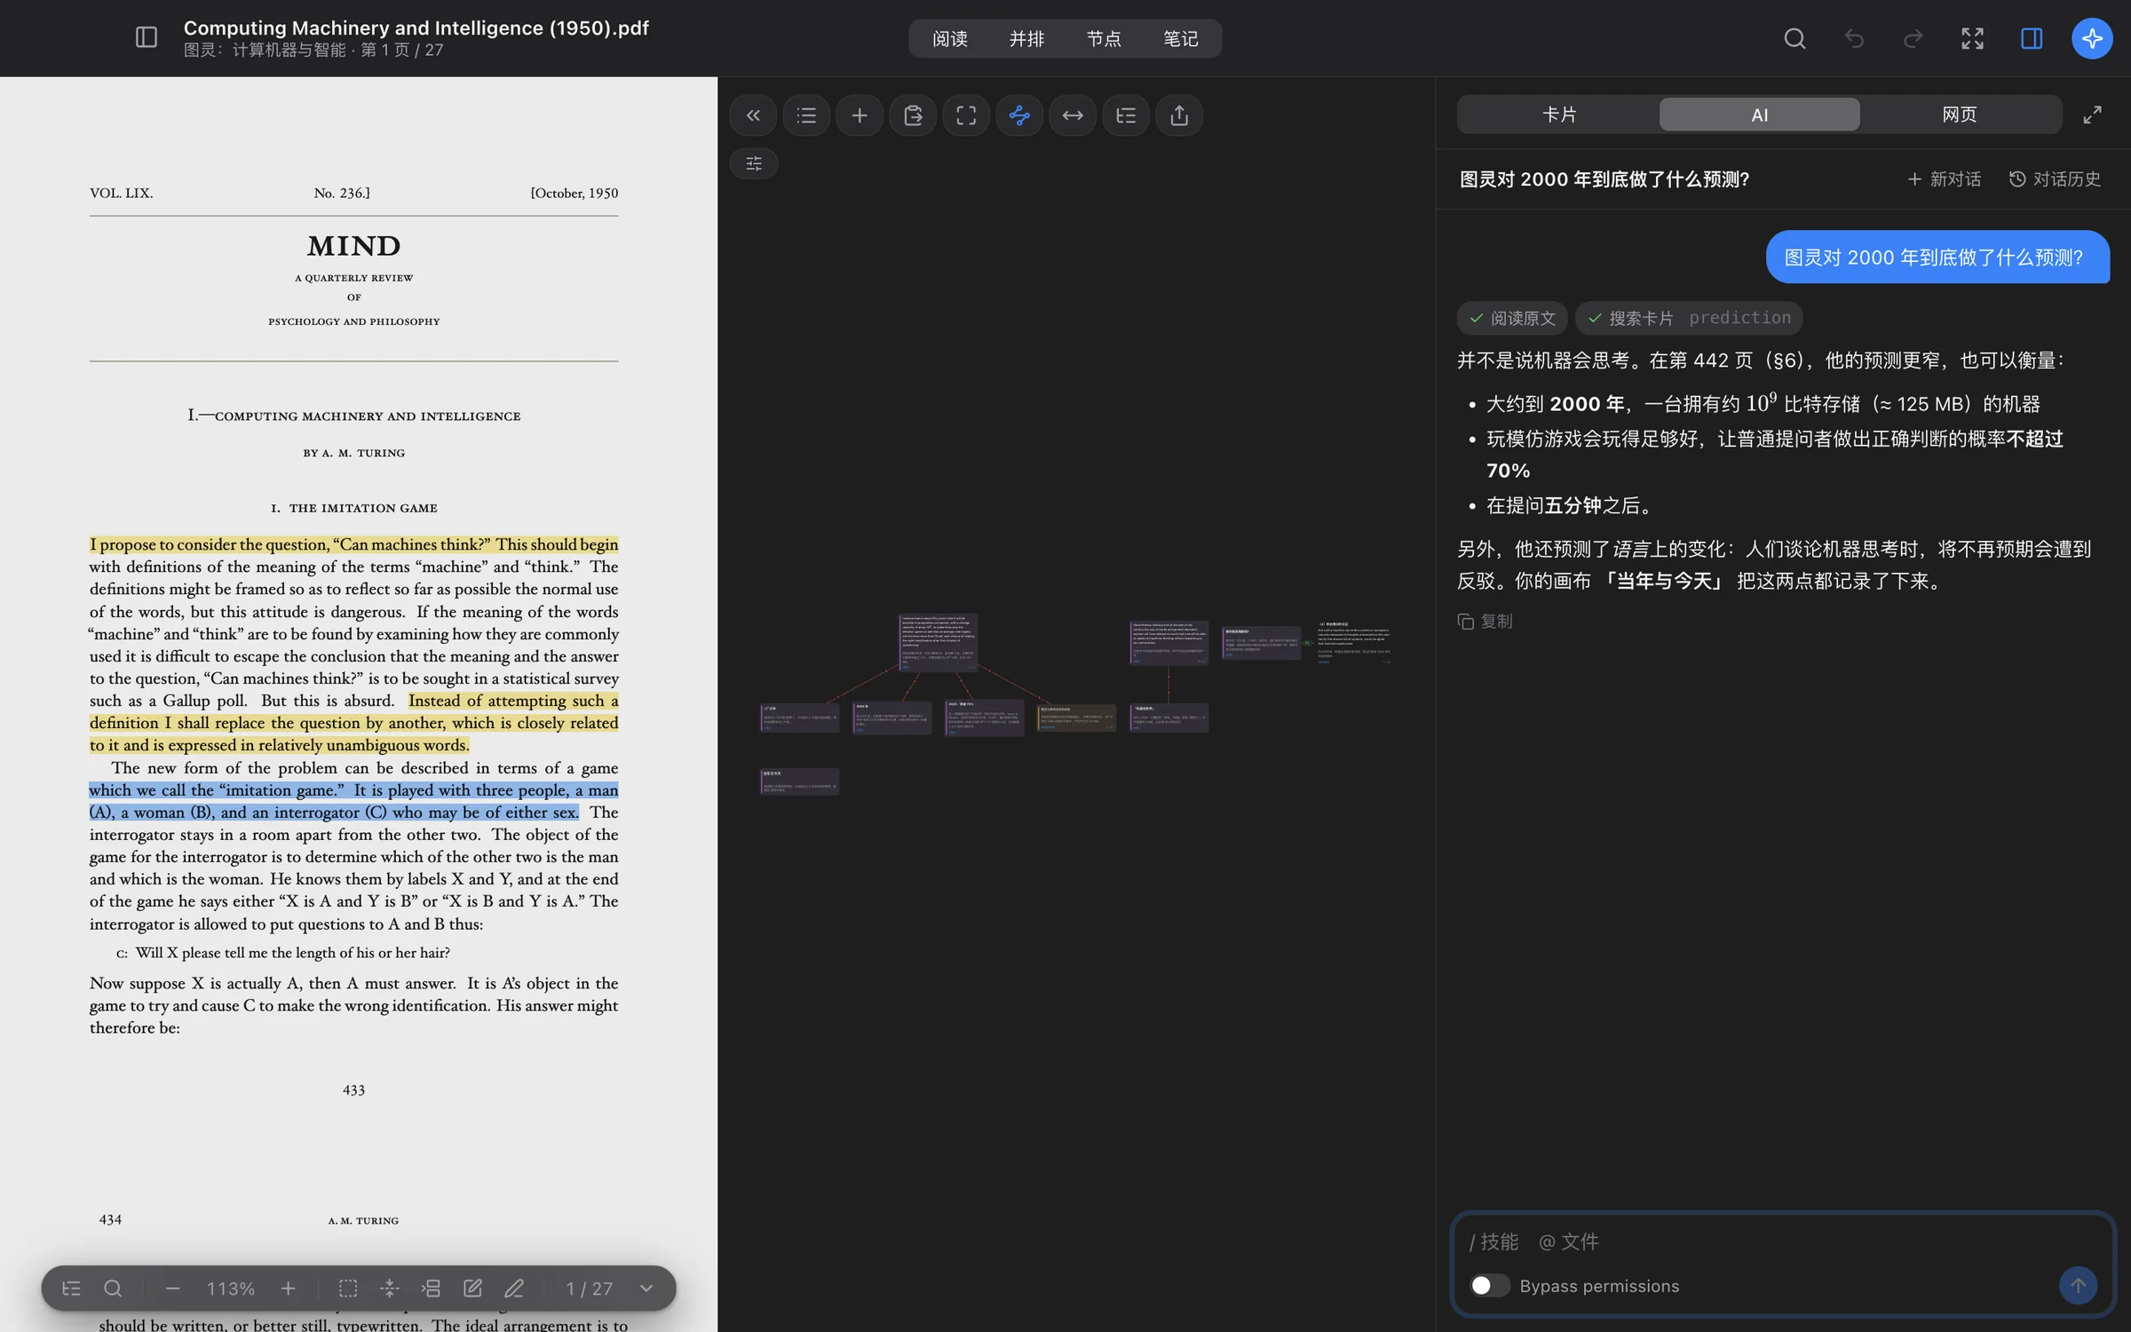Switch to the 阅读 view tab

[950, 39]
